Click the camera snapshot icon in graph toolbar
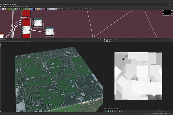Viewport: 173px width, 115px height. [5, 7]
